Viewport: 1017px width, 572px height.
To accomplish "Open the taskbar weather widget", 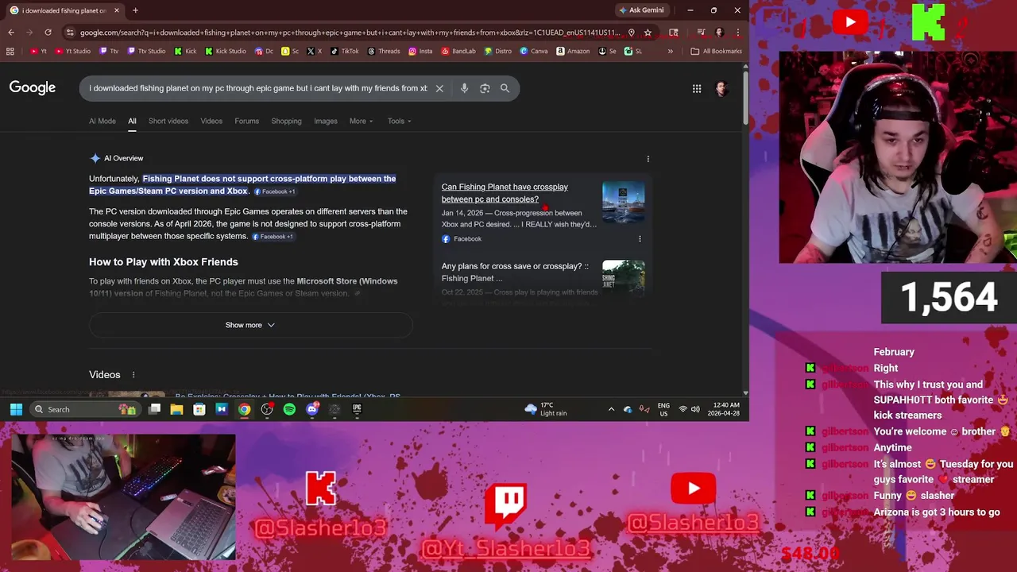I will click(x=546, y=409).
